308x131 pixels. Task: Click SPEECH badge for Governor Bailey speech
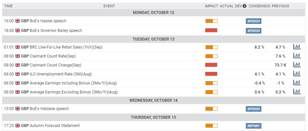point(253,31)
